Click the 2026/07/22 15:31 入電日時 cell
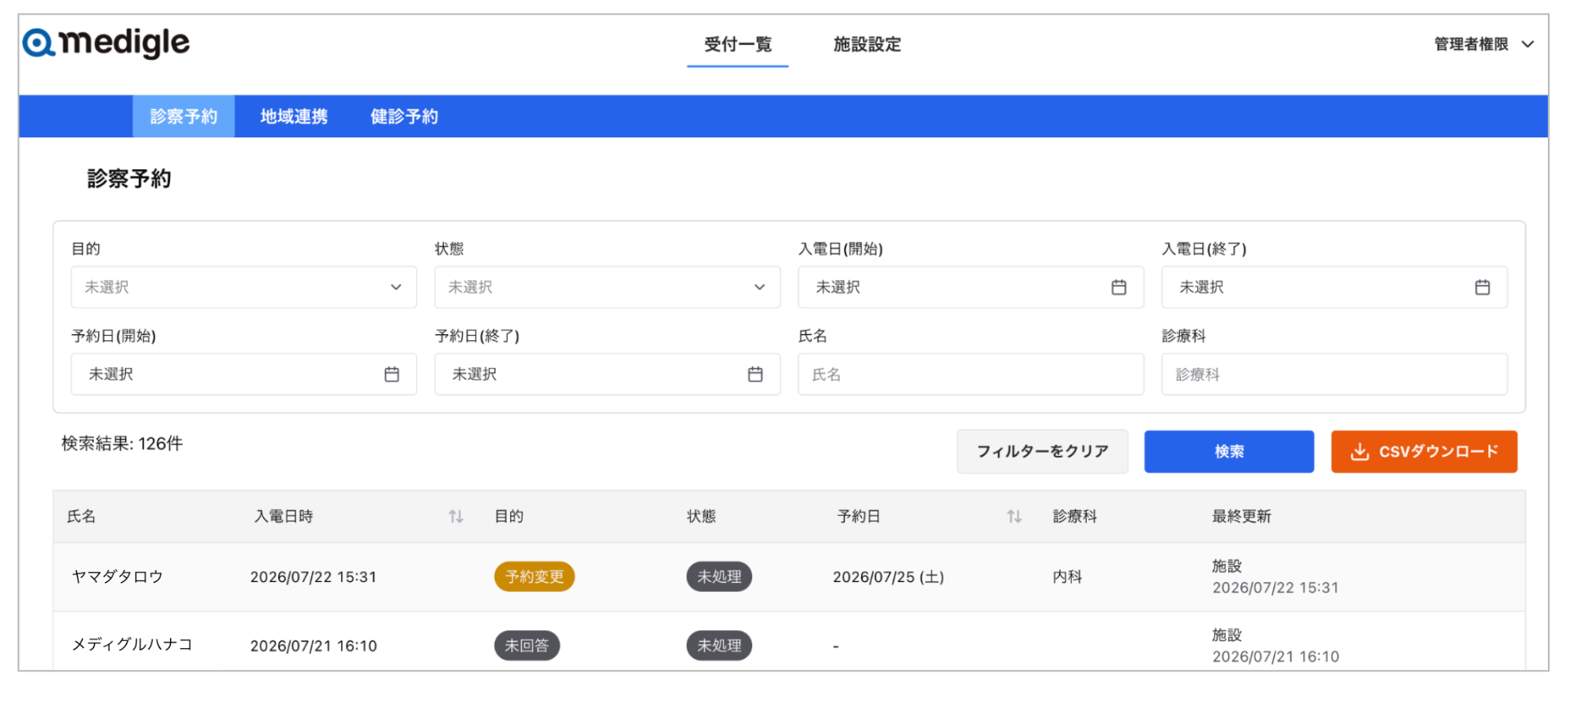This screenshot has width=1570, height=707. click(x=313, y=577)
